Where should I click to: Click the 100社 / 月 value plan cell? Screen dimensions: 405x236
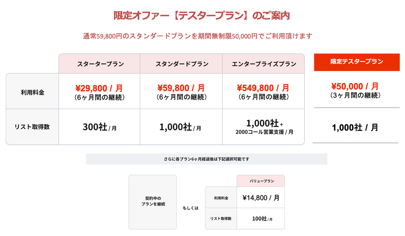click(262, 219)
